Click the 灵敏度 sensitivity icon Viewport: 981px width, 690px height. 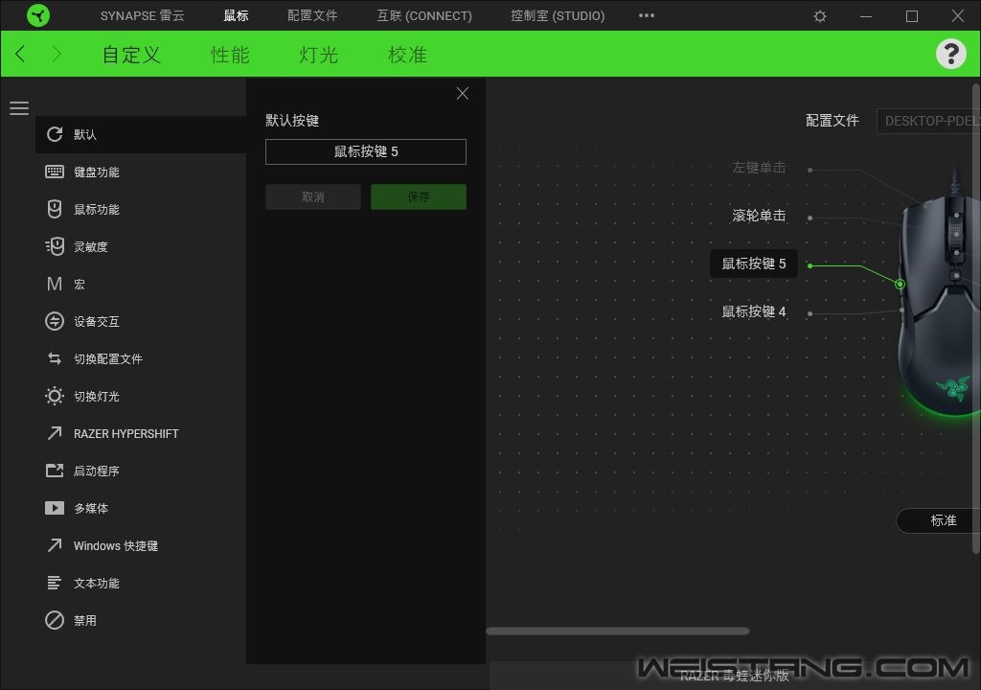tap(55, 246)
